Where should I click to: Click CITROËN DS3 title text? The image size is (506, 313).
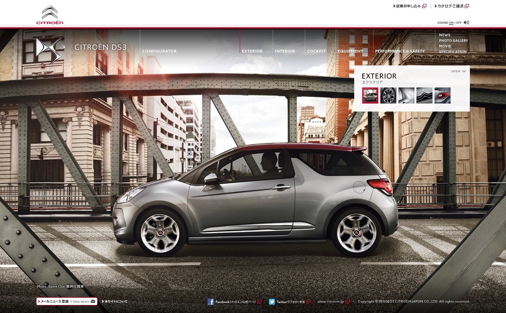click(100, 47)
